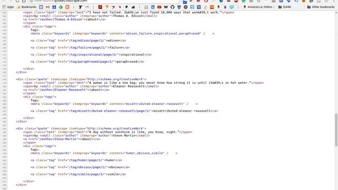The image size is (338, 190).
Task: Click the 'A woman is like a tea bag' quote
Action: point(169,83)
